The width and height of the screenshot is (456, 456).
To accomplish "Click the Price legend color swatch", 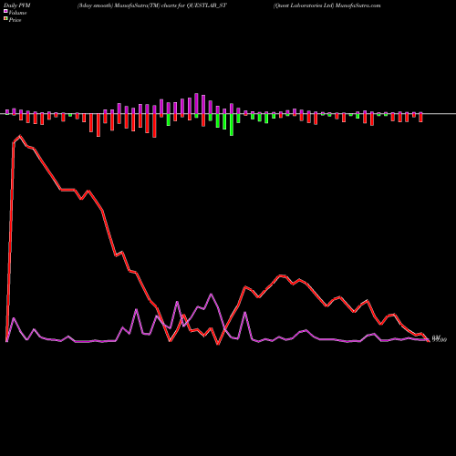I will [x=5, y=19].
